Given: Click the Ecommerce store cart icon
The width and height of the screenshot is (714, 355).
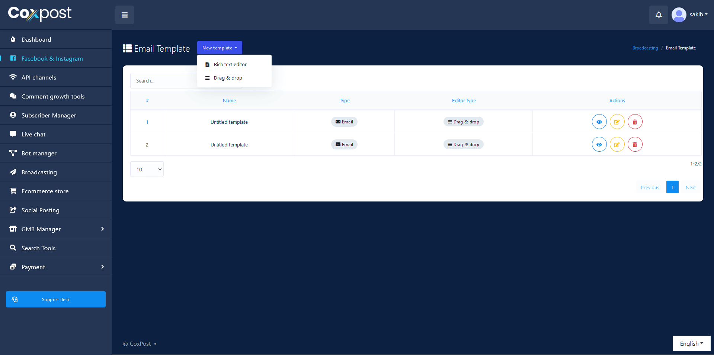Looking at the screenshot, I should 13,191.
